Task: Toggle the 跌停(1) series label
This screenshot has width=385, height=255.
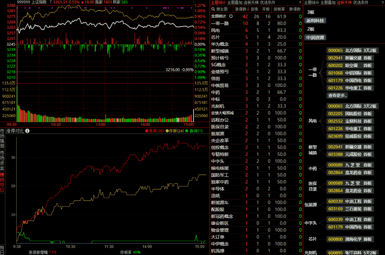Action: (196, 131)
